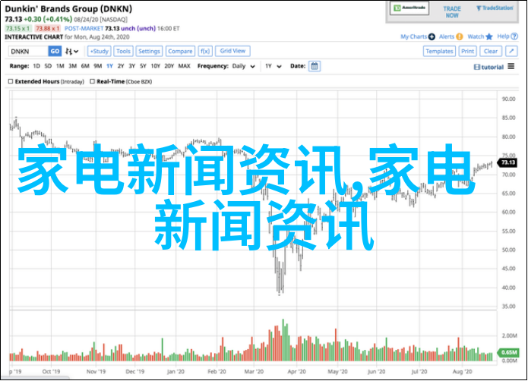Click the POST-MARKET label
Screen dimensions: 528x381
(84, 29)
